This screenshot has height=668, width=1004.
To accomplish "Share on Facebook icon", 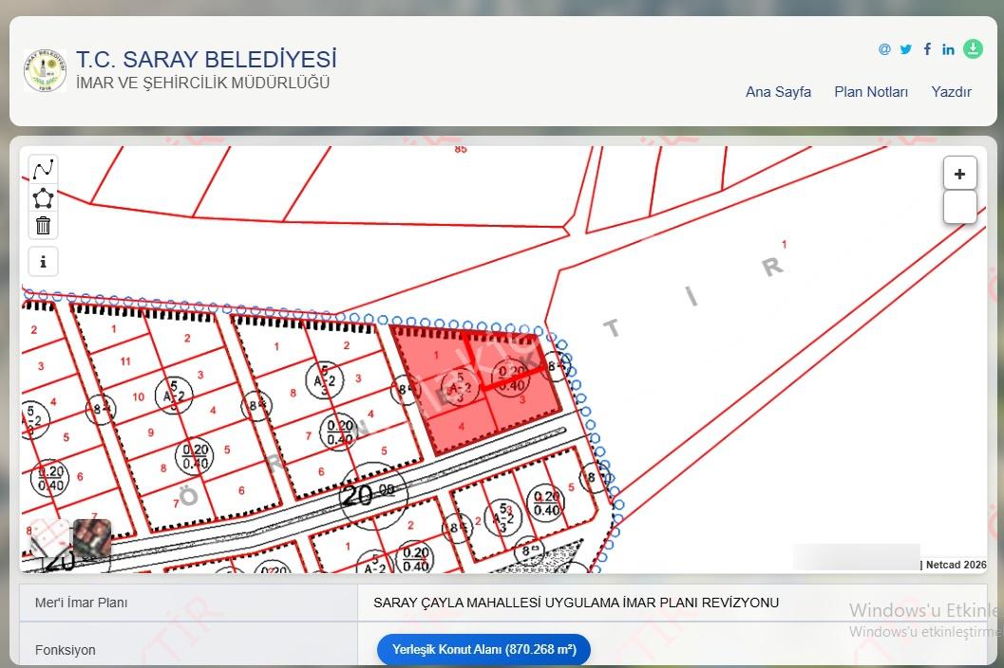I will tap(927, 49).
